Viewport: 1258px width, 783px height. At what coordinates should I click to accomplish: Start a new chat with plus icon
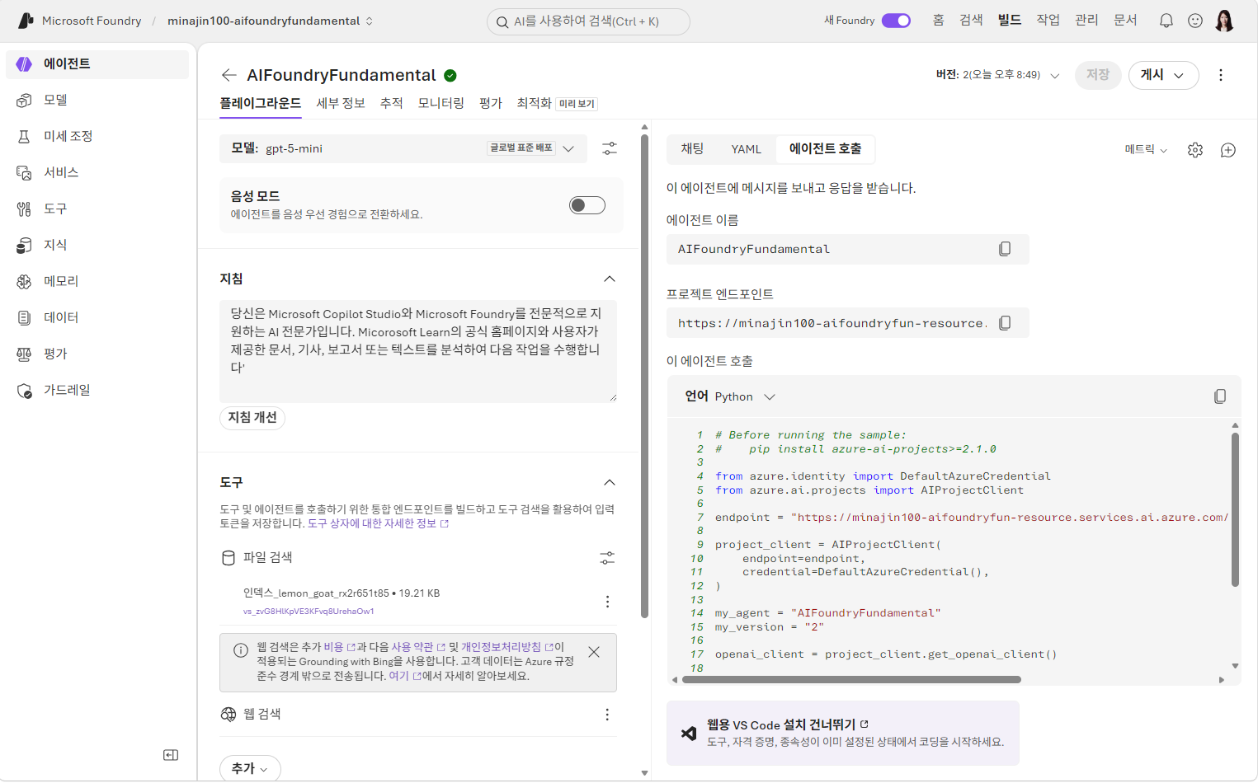1228,150
